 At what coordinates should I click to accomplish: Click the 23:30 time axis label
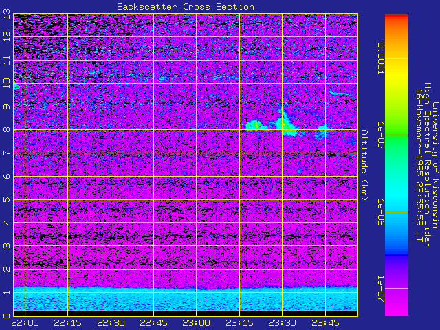(282, 323)
